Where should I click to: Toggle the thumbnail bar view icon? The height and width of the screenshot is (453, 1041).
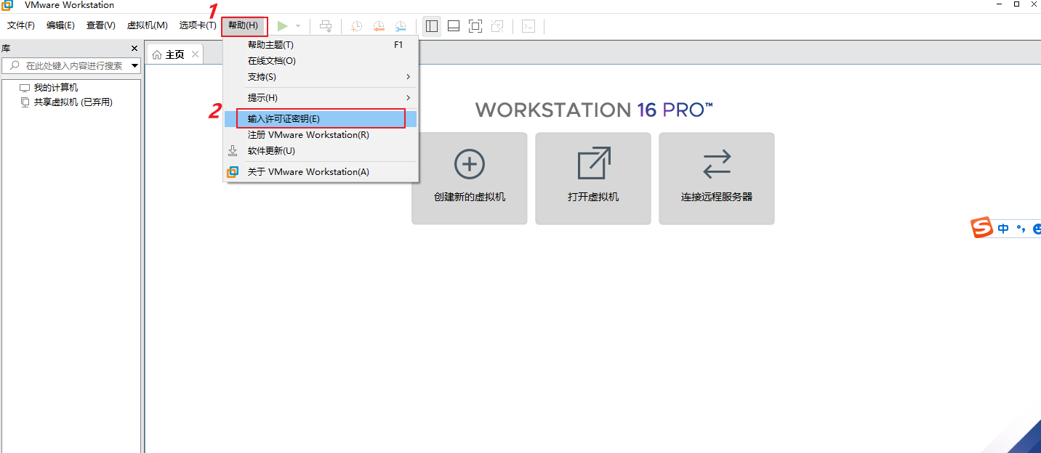(454, 26)
